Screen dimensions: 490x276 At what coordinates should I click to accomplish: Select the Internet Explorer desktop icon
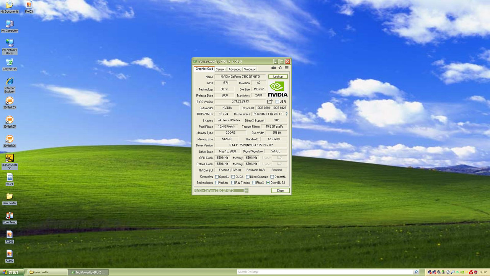click(10, 85)
